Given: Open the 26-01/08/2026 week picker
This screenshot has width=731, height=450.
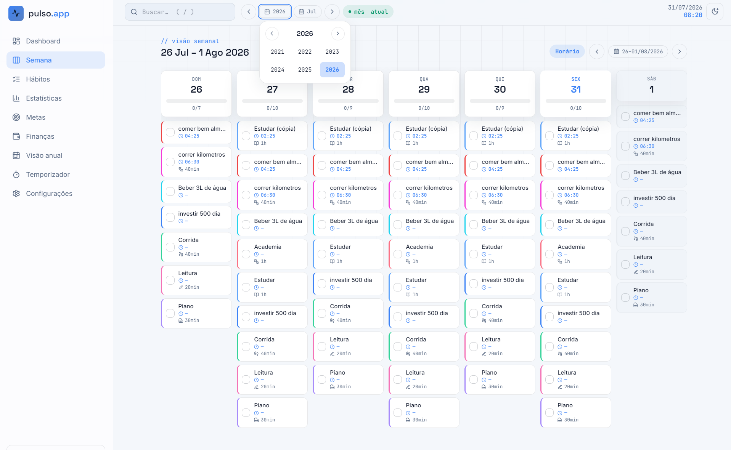Looking at the screenshot, I should coord(638,51).
